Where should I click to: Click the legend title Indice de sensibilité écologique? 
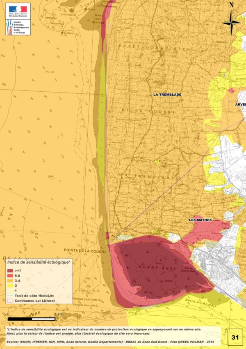click(x=39, y=262)
